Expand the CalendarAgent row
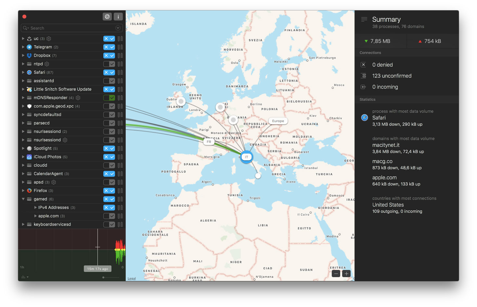Viewport: 477px width, 307px height. pos(23,174)
